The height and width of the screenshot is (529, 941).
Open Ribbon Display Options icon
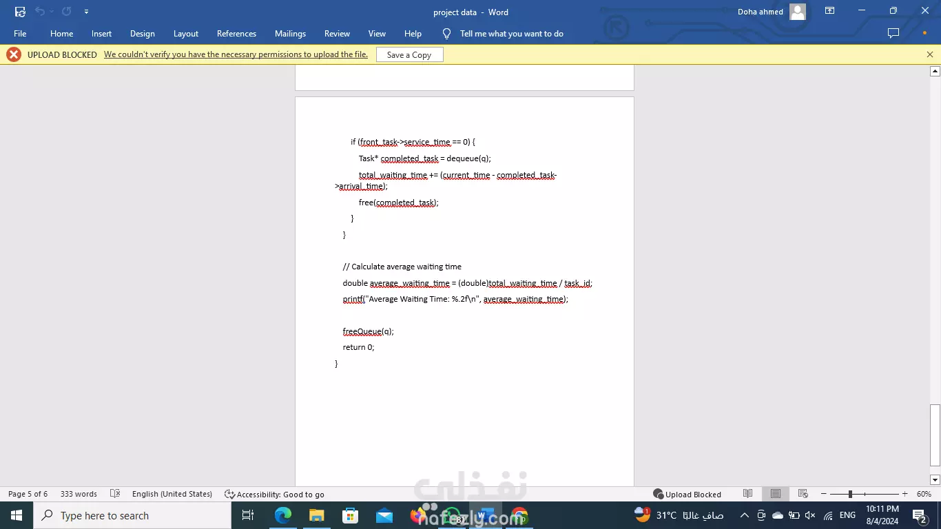(829, 11)
